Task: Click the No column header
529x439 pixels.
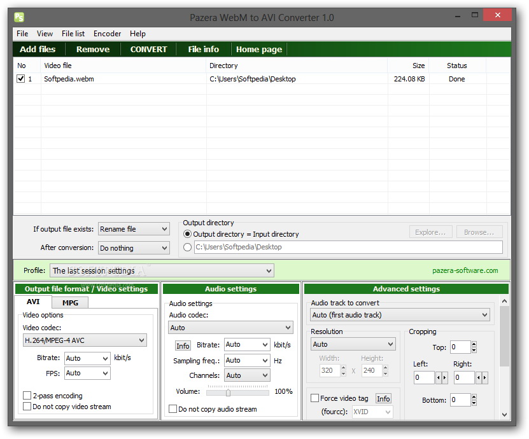Action: coord(27,66)
